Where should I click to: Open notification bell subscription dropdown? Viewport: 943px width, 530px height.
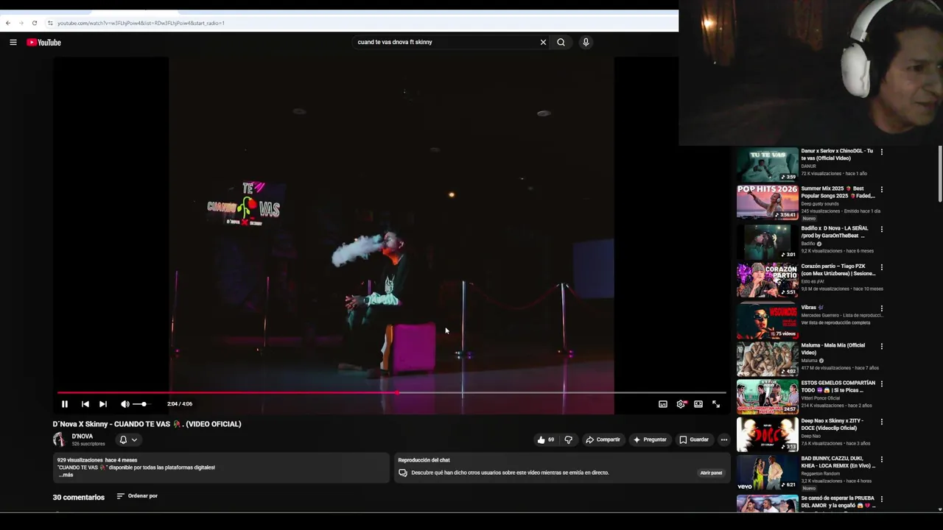pyautogui.click(x=128, y=439)
